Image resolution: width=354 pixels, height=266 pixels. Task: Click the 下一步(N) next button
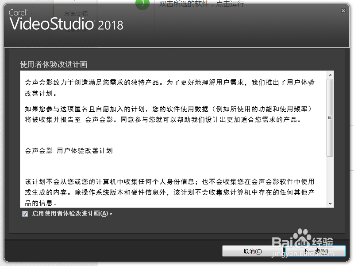[316, 251]
